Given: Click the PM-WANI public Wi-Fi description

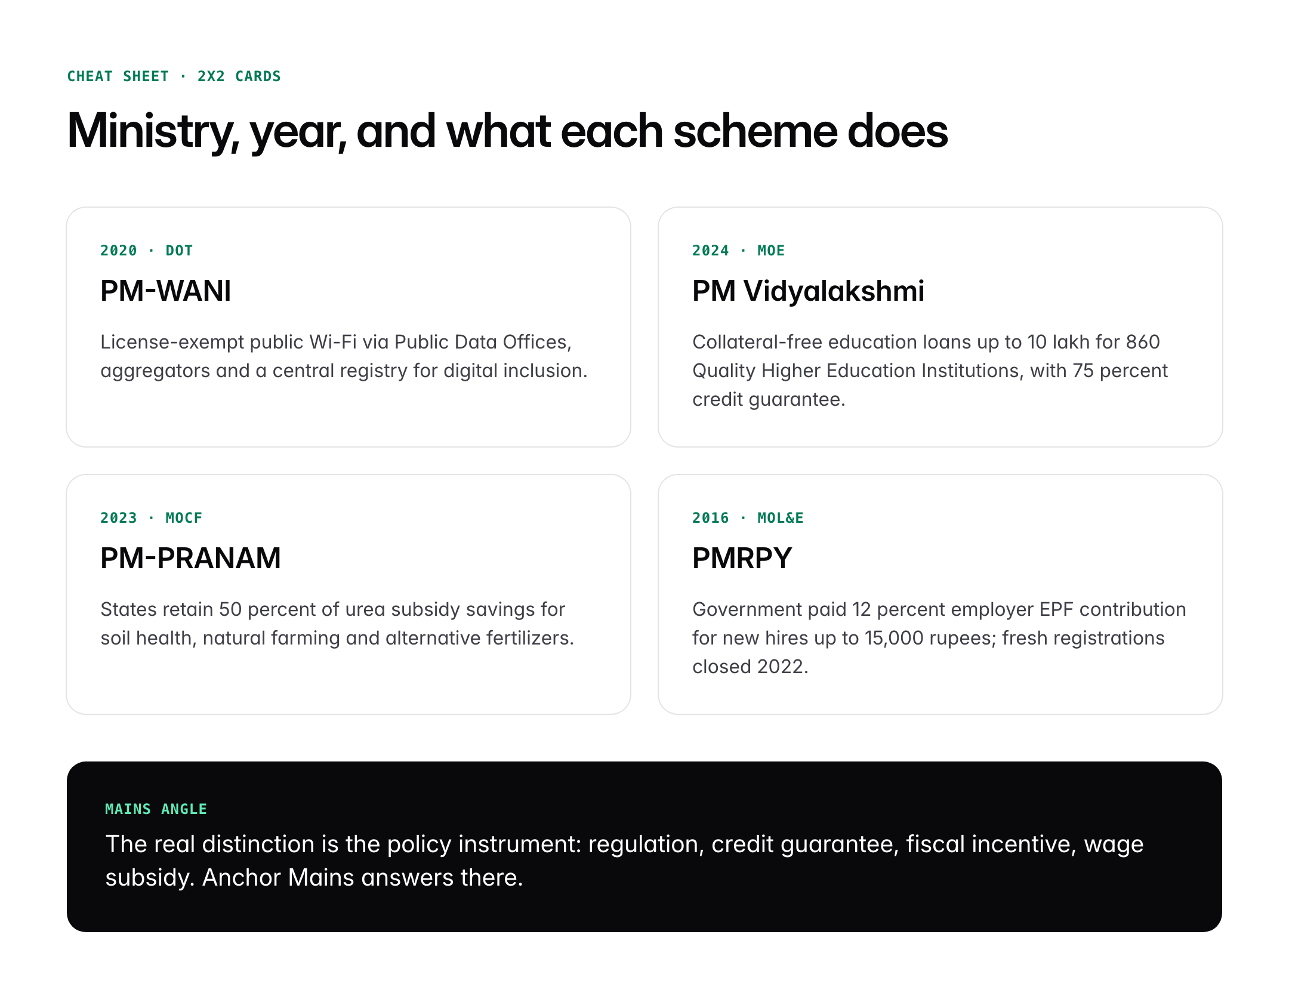Looking at the screenshot, I should (344, 356).
